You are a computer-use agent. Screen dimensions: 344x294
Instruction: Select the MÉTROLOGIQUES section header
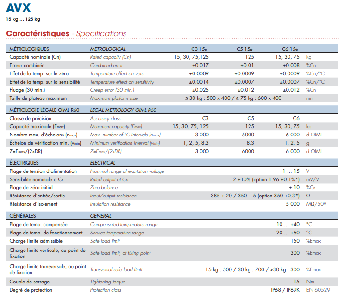click(29, 49)
